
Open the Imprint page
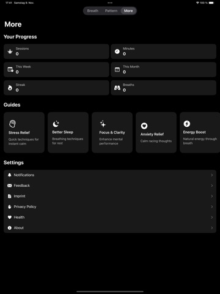click(x=110, y=196)
